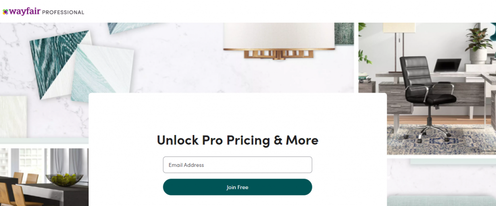Click the stacked books on the side table

[365, 78]
